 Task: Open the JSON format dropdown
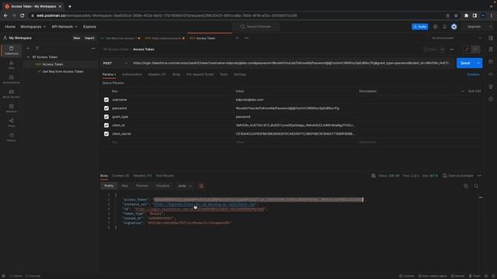tap(185, 186)
